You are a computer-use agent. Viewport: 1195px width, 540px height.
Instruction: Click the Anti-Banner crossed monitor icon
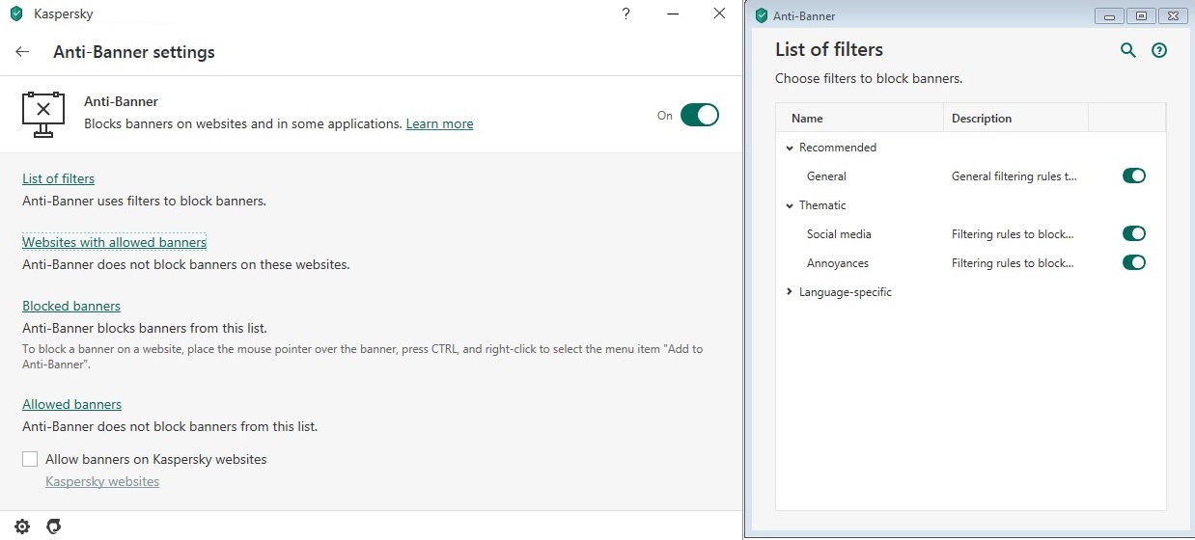43,113
